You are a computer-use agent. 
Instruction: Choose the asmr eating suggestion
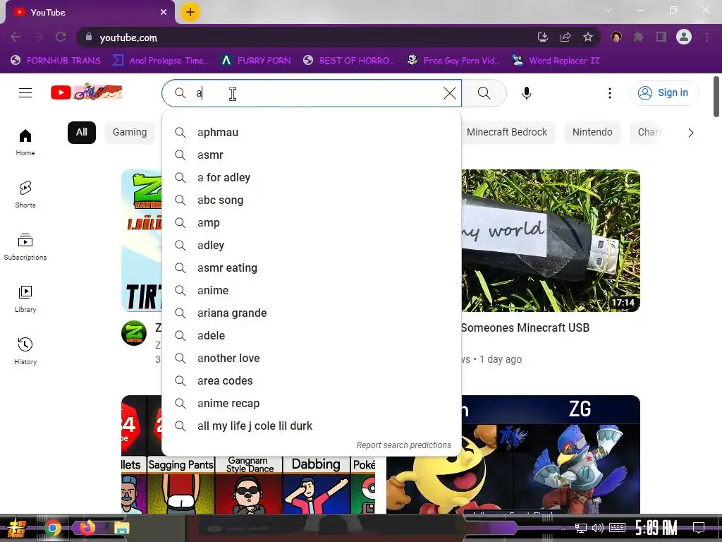pos(312,267)
